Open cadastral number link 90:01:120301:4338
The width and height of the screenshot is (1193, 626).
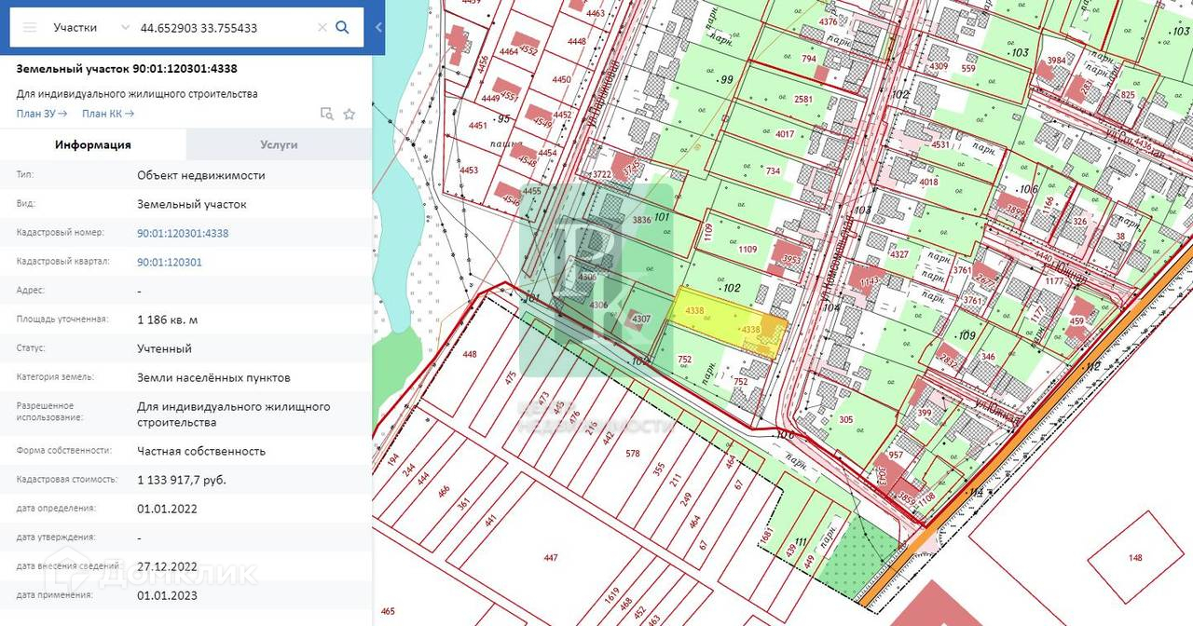pos(183,234)
